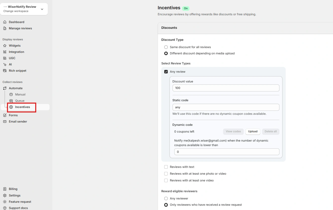Click inside the Static code input field

[x=226, y=107]
